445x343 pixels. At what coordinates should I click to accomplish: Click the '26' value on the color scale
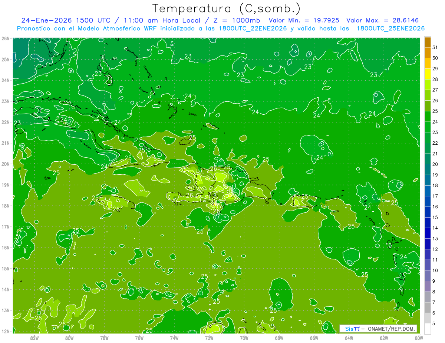click(x=435, y=101)
